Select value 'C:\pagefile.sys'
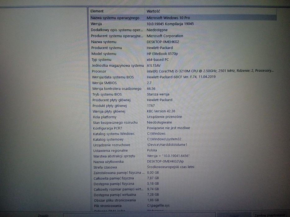 point(158,205)
